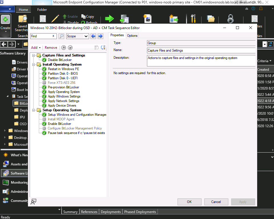Select the Disable BitLocker step
This screenshot has width=274, height=219.
pos(60,60)
